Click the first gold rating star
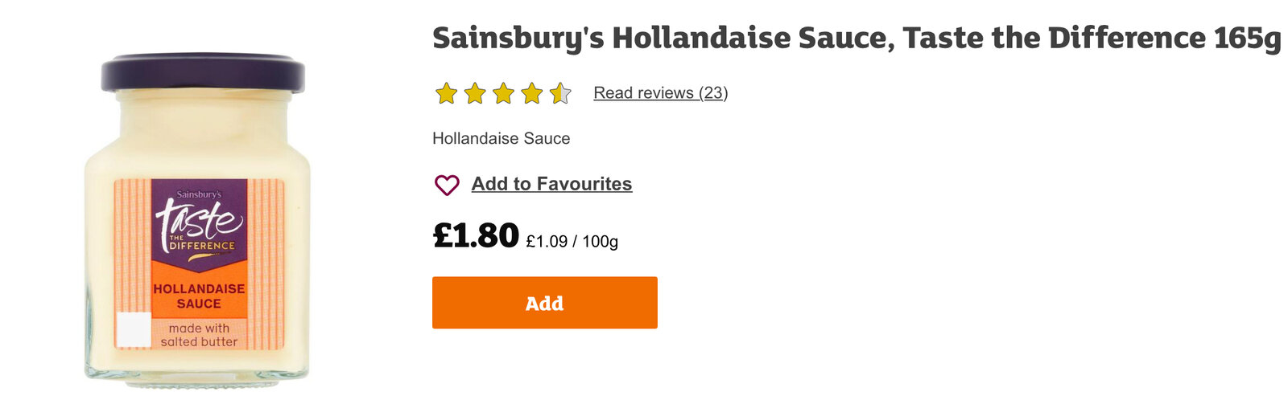This screenshot has height=404, width=1288. point(446,94)
